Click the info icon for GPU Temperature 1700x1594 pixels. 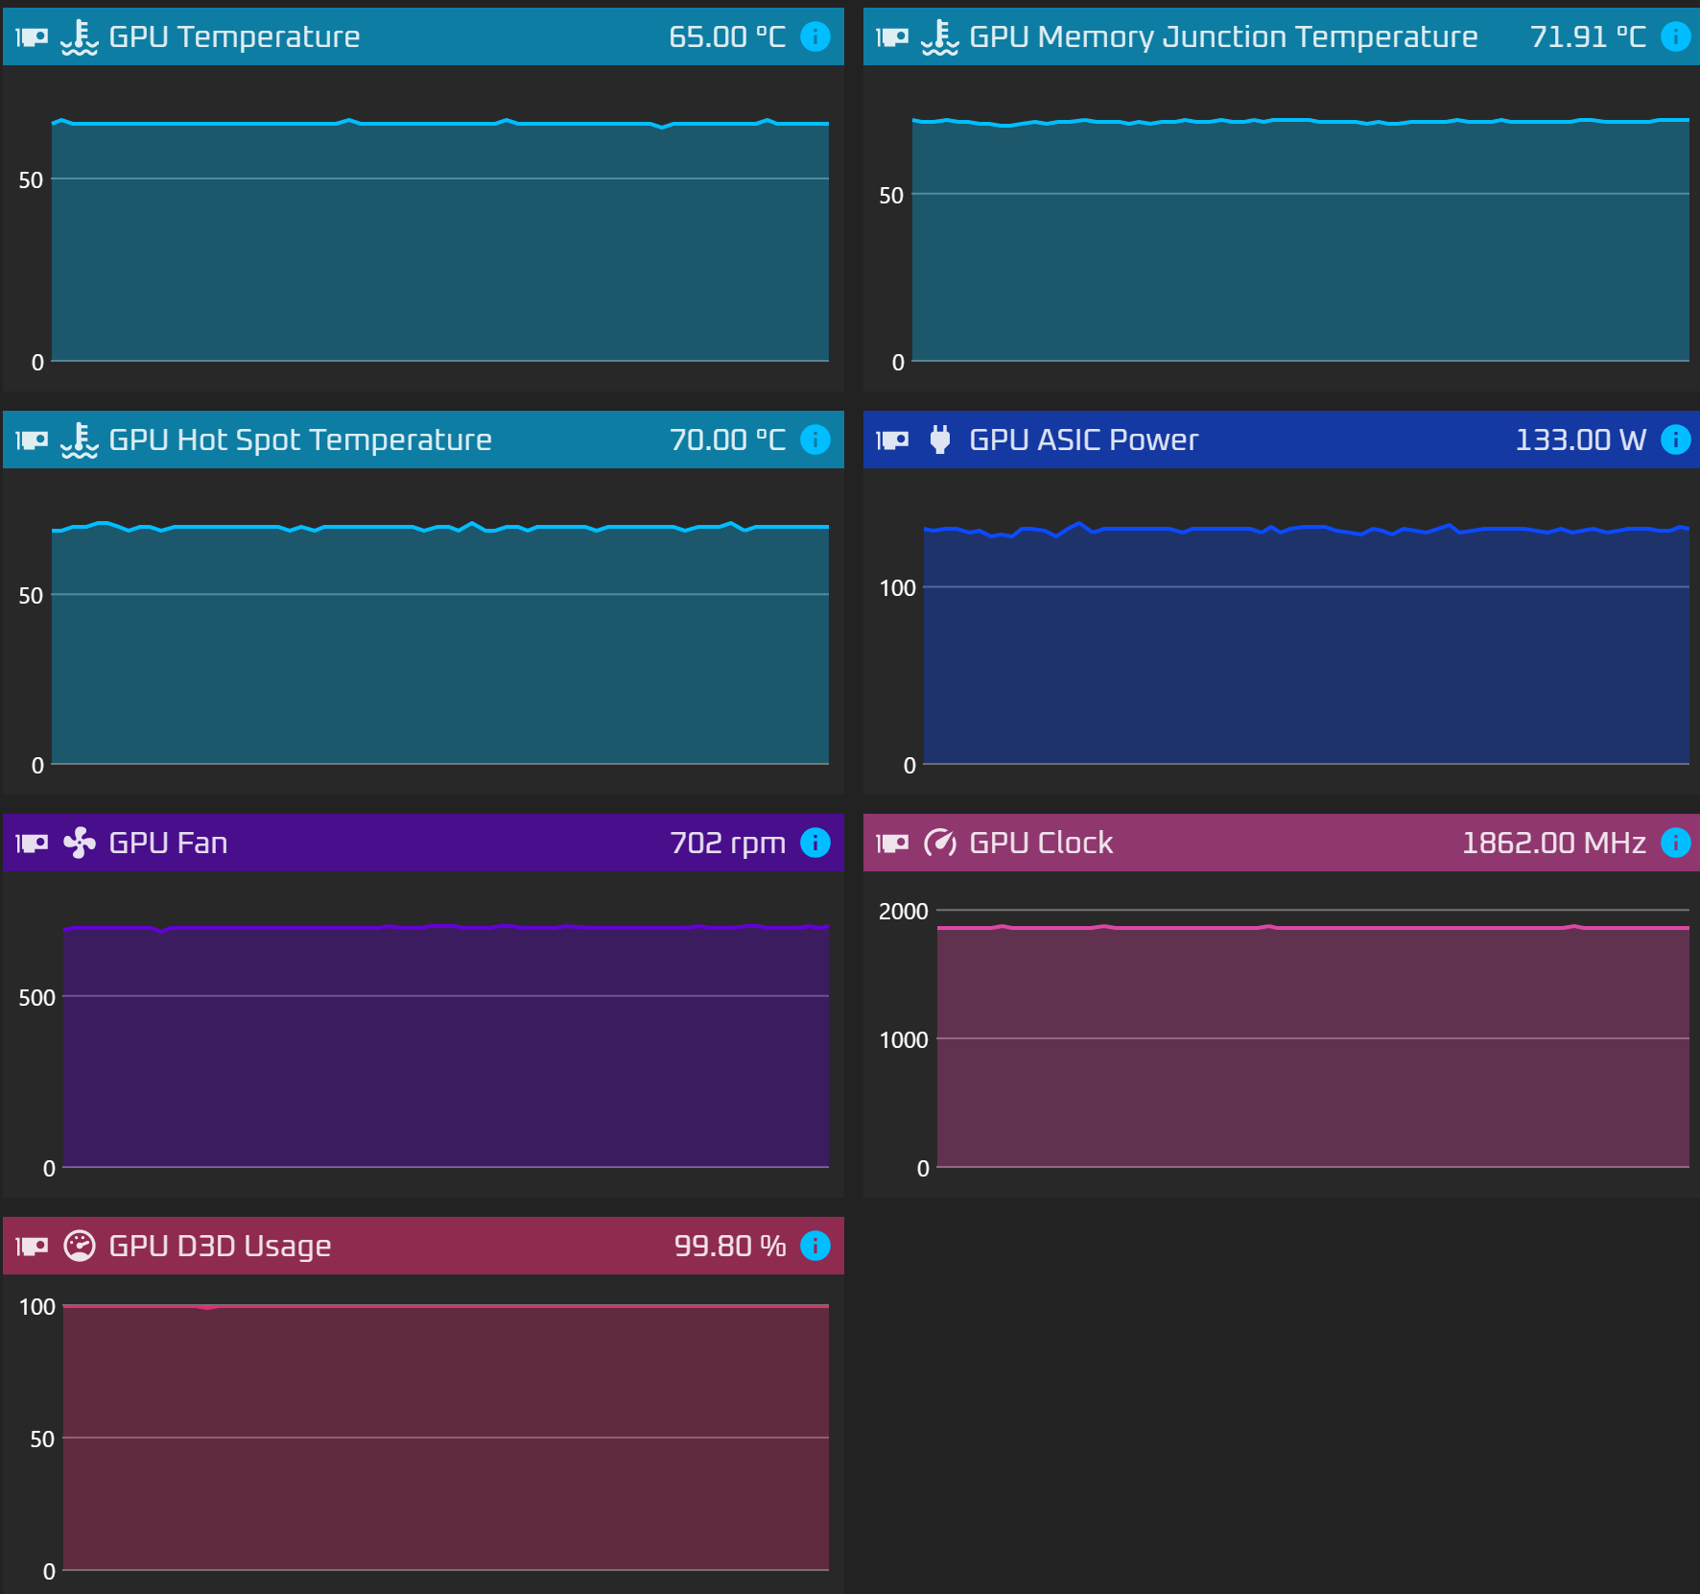point(815,36)
